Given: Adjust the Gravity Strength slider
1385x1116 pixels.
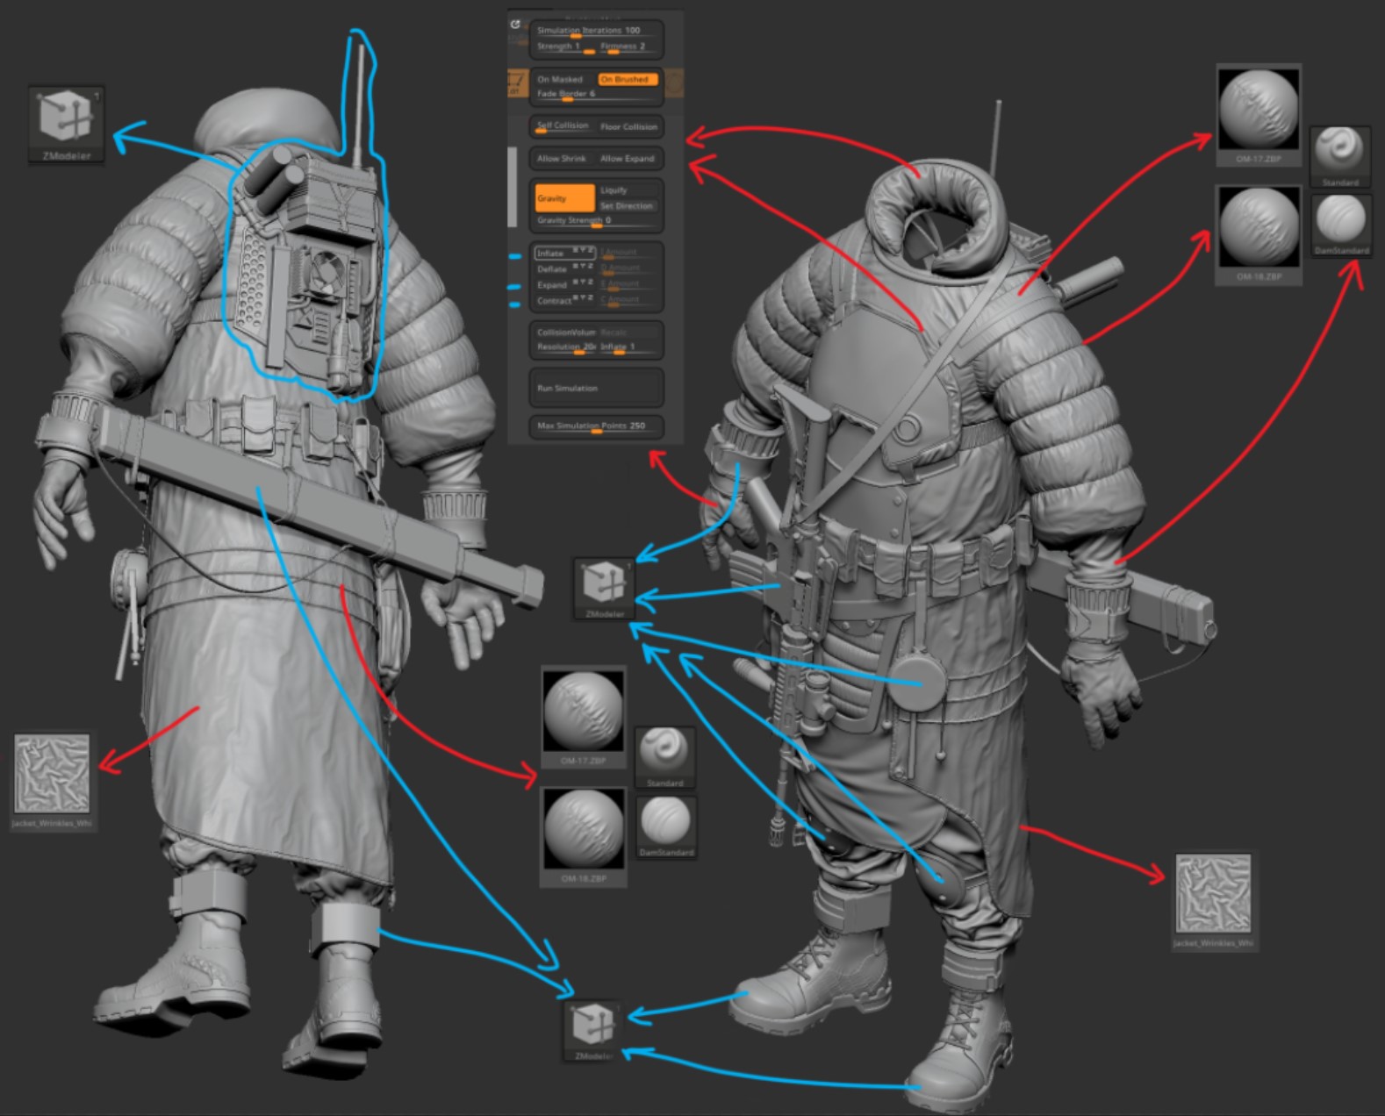Looking at the screenshot, I should (596, 221).
